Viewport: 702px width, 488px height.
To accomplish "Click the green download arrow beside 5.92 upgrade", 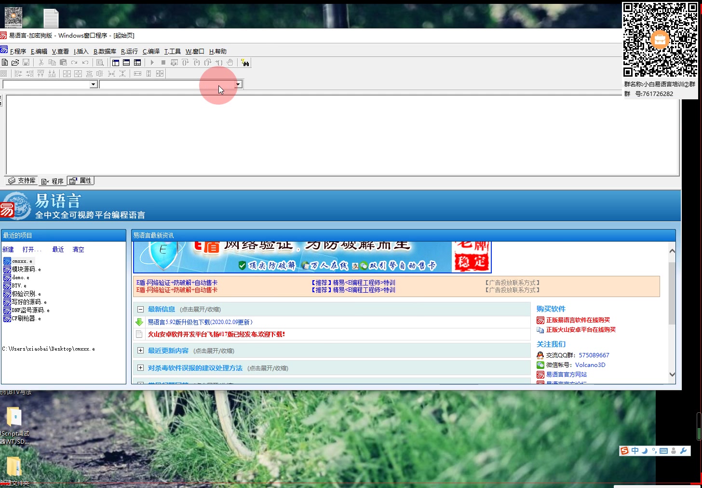I will tap(139, 322).
